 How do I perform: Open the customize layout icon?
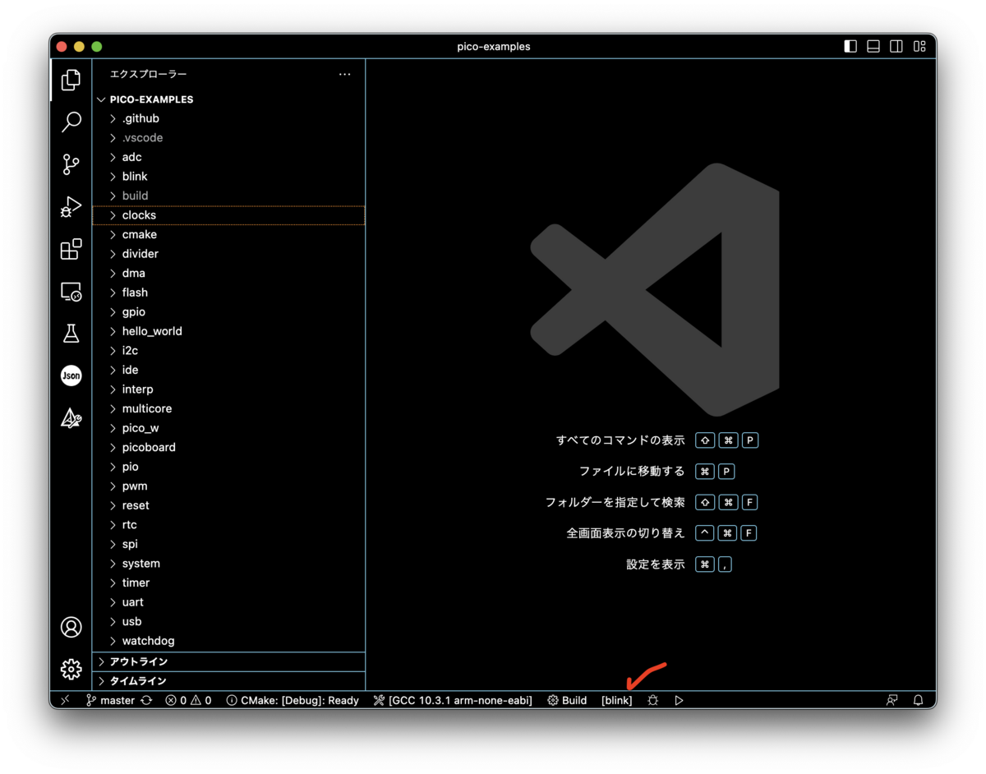[919, 46]
